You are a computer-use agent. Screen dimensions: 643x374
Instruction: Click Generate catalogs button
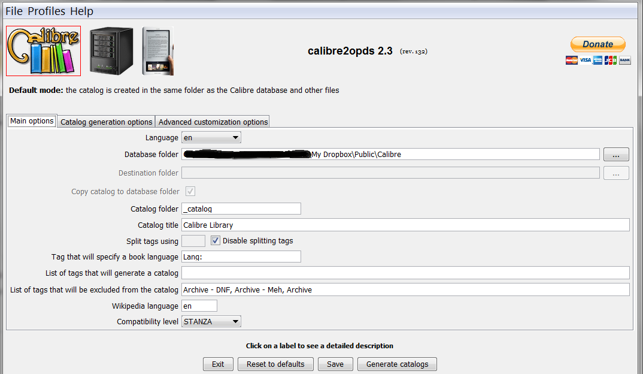397,364
